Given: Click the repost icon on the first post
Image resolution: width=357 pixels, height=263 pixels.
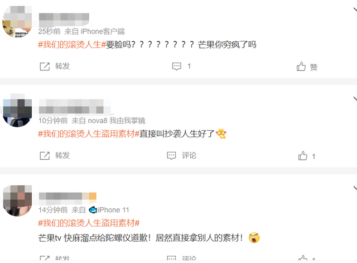Looking at the screenshot, I should 45,66.
